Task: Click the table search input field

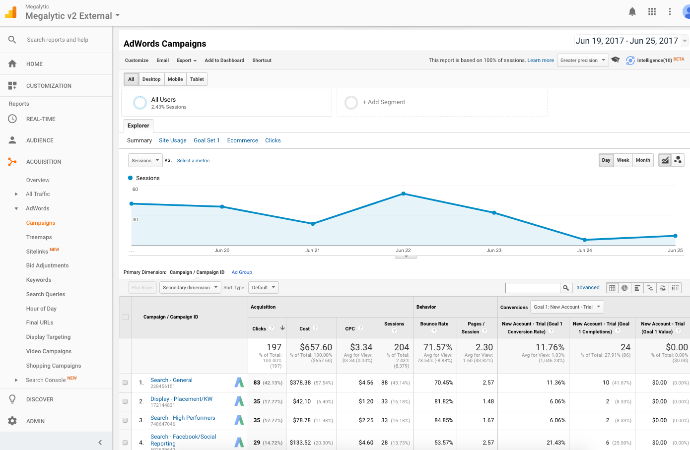Action: (533, 288)
